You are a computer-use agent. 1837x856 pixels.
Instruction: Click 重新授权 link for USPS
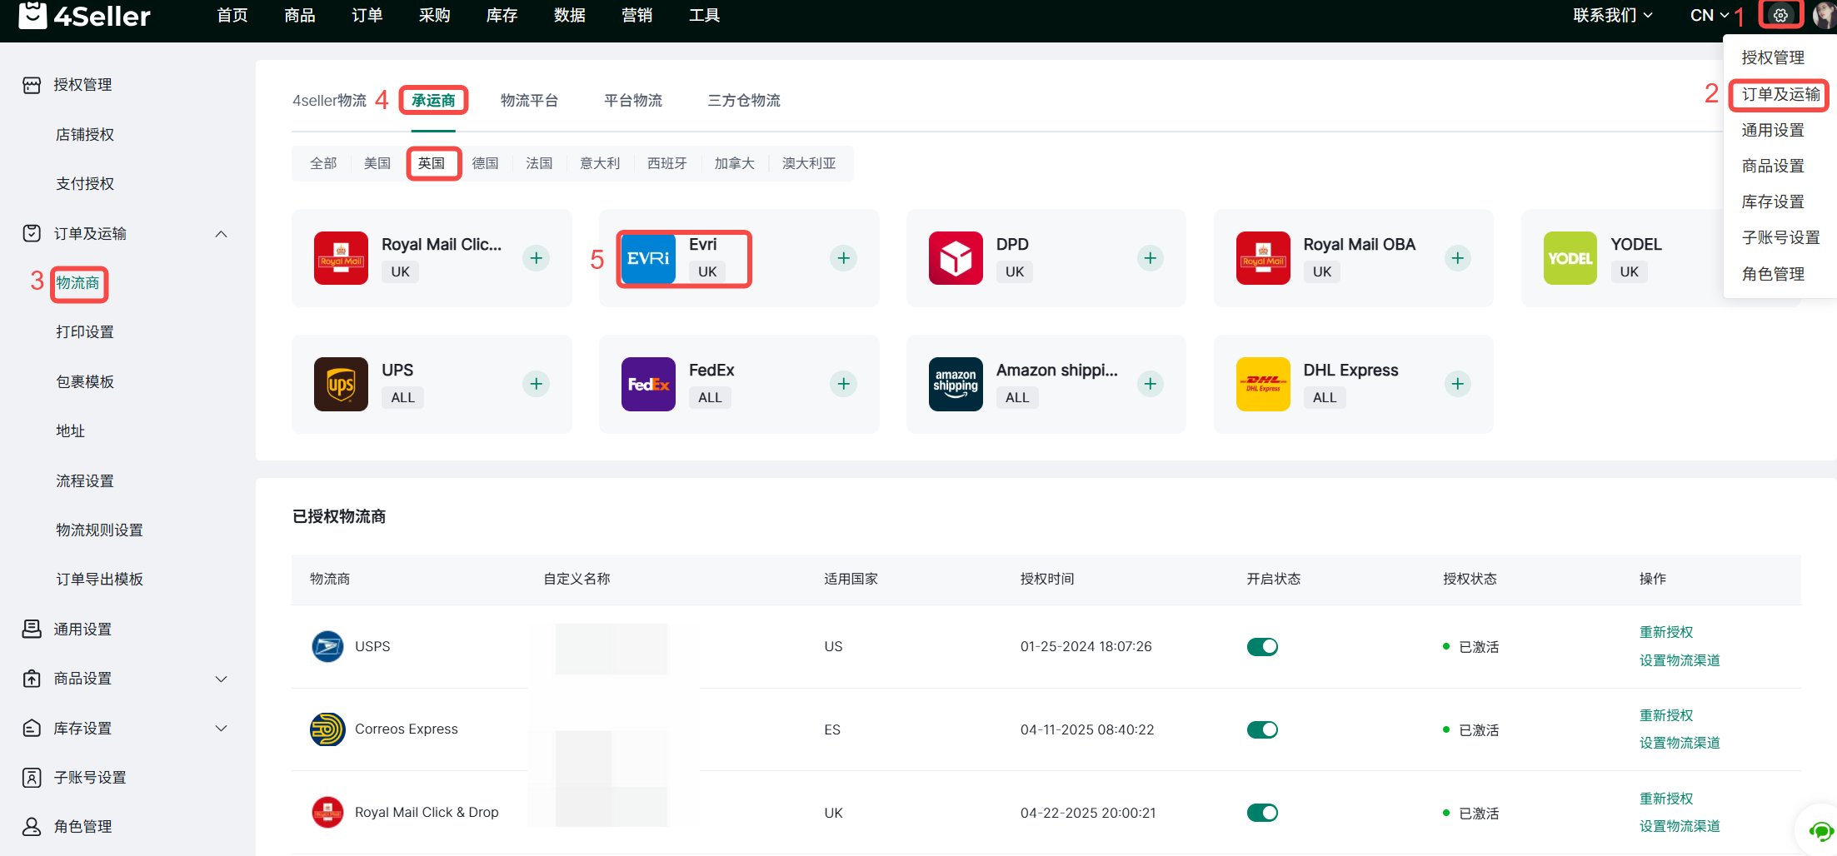1665,632
